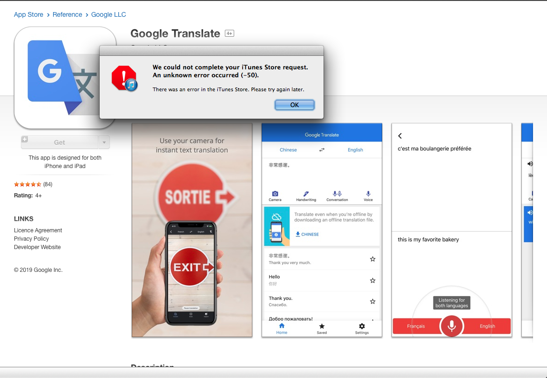Click swap languages arrows icon in screenshot
The height and width of the screenshot is (378, 547).
tap(322, 150)
